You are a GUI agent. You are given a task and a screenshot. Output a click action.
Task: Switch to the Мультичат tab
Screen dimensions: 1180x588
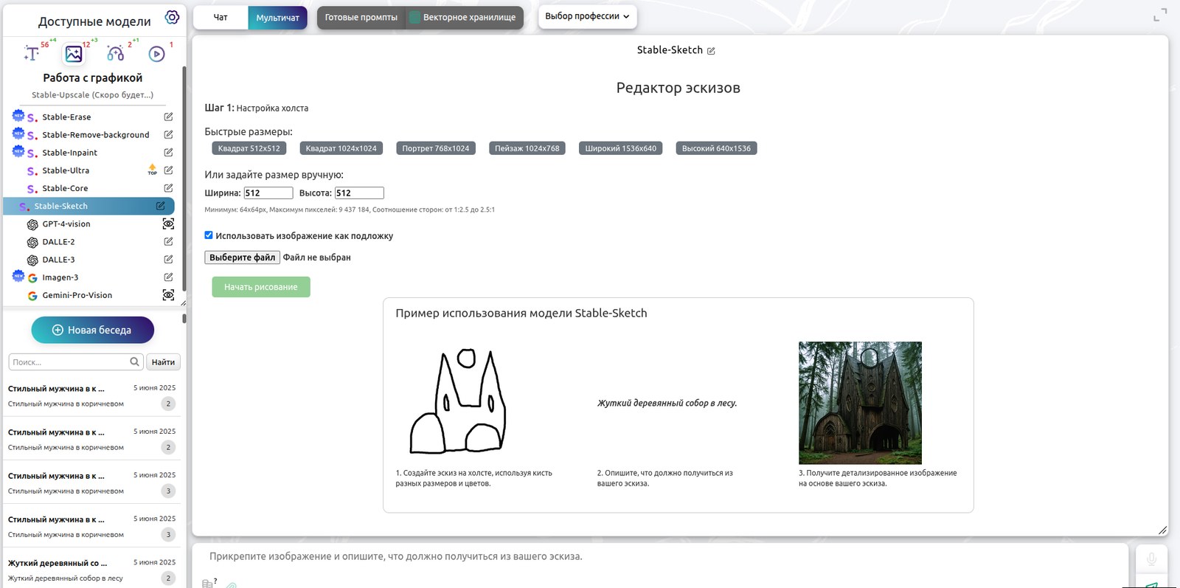tap(277, 18)
